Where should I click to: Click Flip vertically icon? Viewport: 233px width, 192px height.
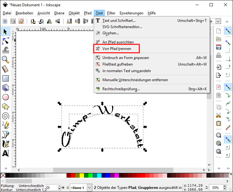[x=57, y=21]
